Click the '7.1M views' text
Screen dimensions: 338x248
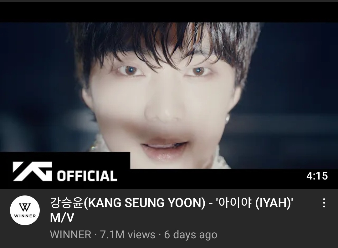point(128,235)
